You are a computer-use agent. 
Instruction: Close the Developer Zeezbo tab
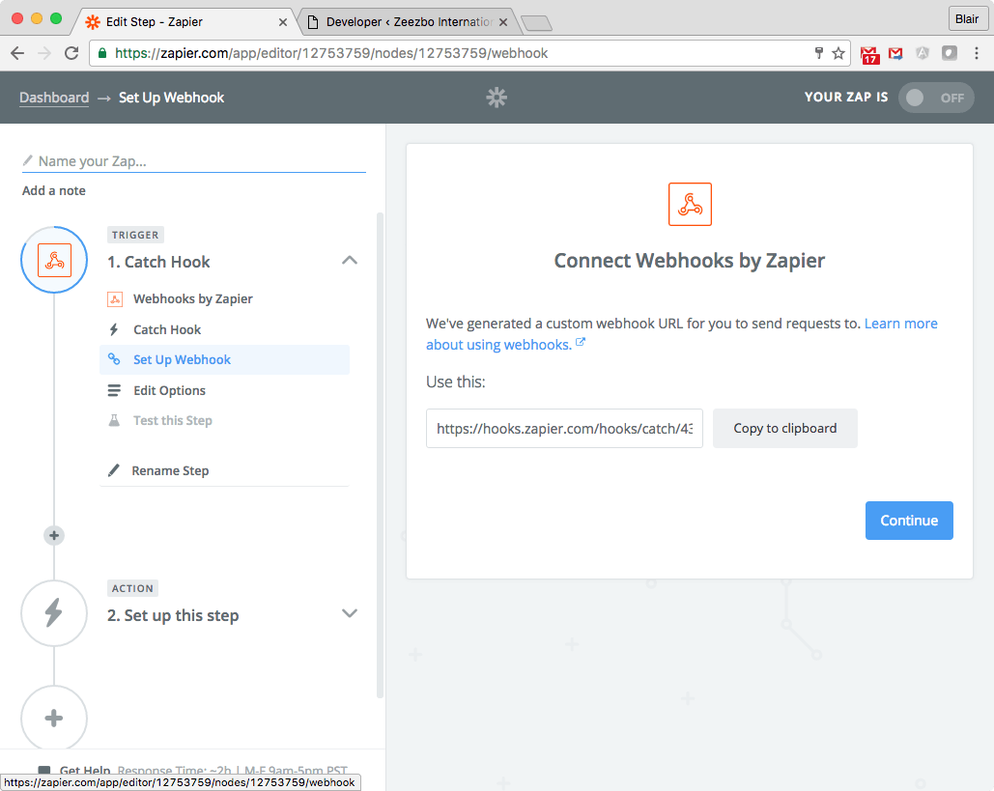pos(502,22)
